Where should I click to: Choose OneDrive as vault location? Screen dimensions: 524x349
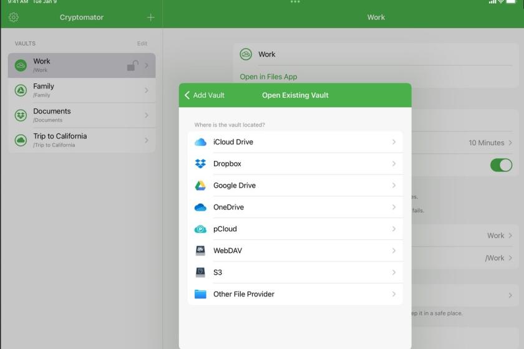pyautogui.click(x=295, y=207)
